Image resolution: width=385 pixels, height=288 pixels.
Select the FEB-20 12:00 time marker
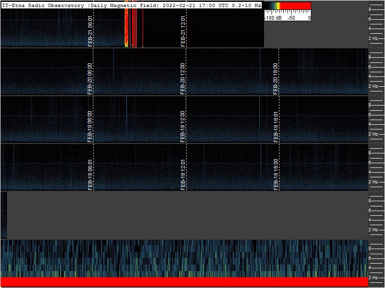(x=183, y=79)
